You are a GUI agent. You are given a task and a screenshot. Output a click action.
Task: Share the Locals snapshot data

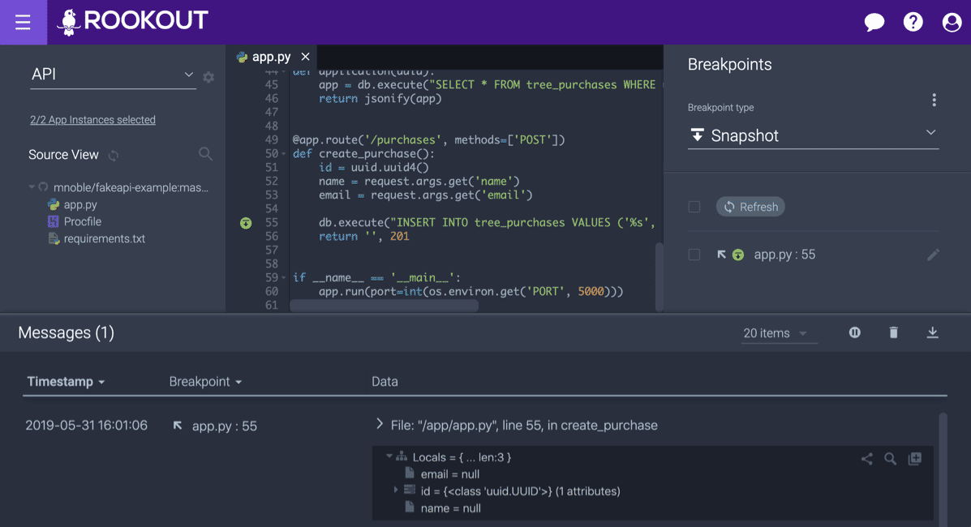click(867, 459)
